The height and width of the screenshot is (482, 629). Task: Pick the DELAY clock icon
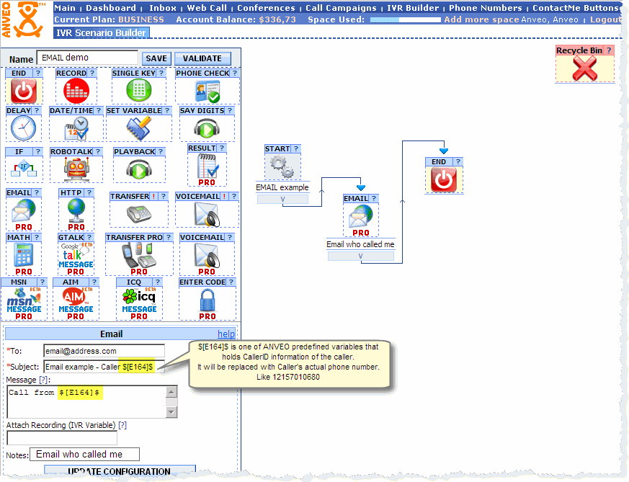coord(24,128)
